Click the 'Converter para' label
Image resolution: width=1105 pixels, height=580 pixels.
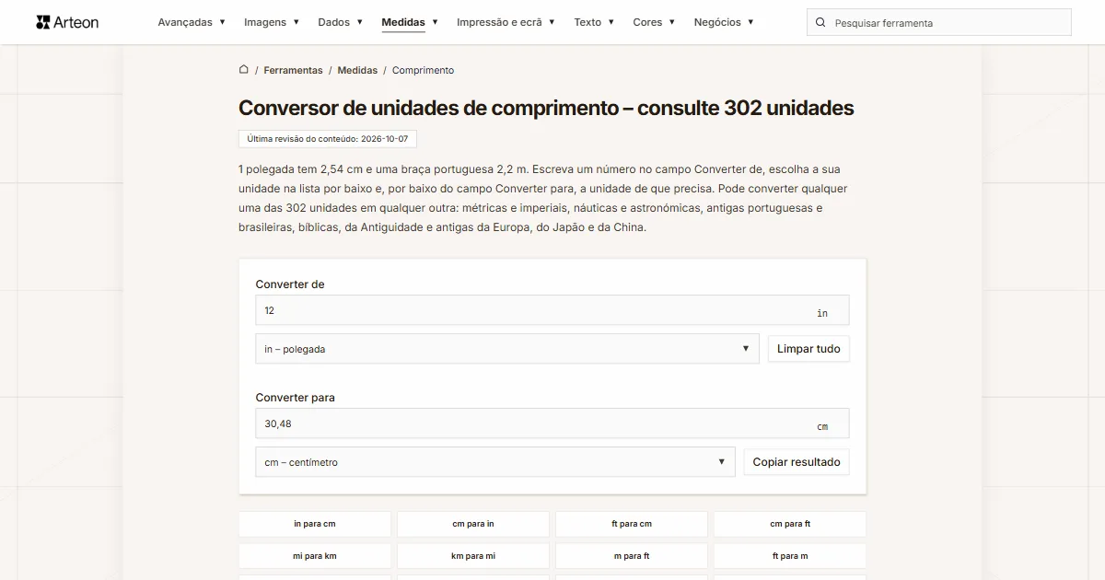296,398
